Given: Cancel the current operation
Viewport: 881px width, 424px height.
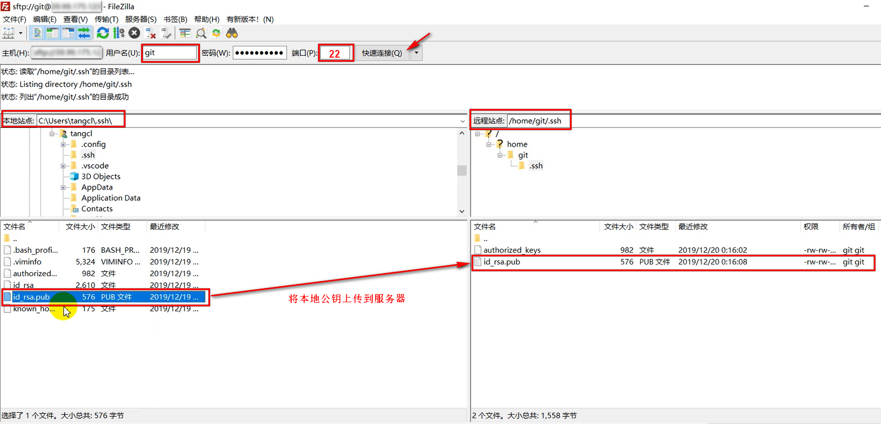Looking at the screenshot, I should tap(134, 33).
